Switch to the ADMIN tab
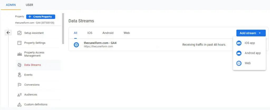Image resolution: width=270 pixels, height=110 pixels. point(11,5)
